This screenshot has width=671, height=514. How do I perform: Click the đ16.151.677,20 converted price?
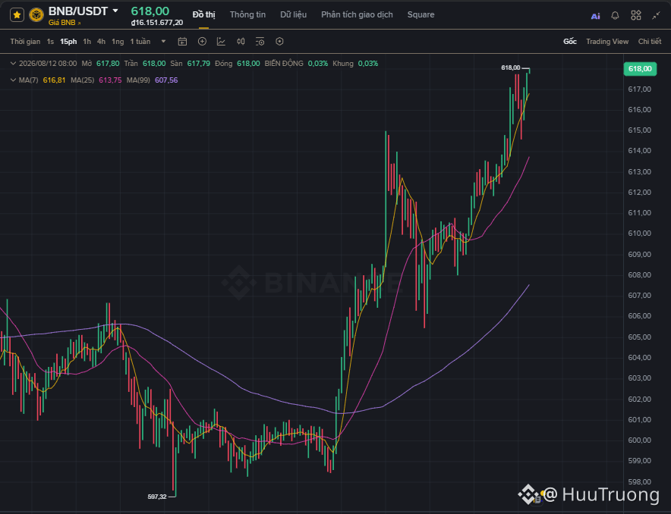pos(157,23)
